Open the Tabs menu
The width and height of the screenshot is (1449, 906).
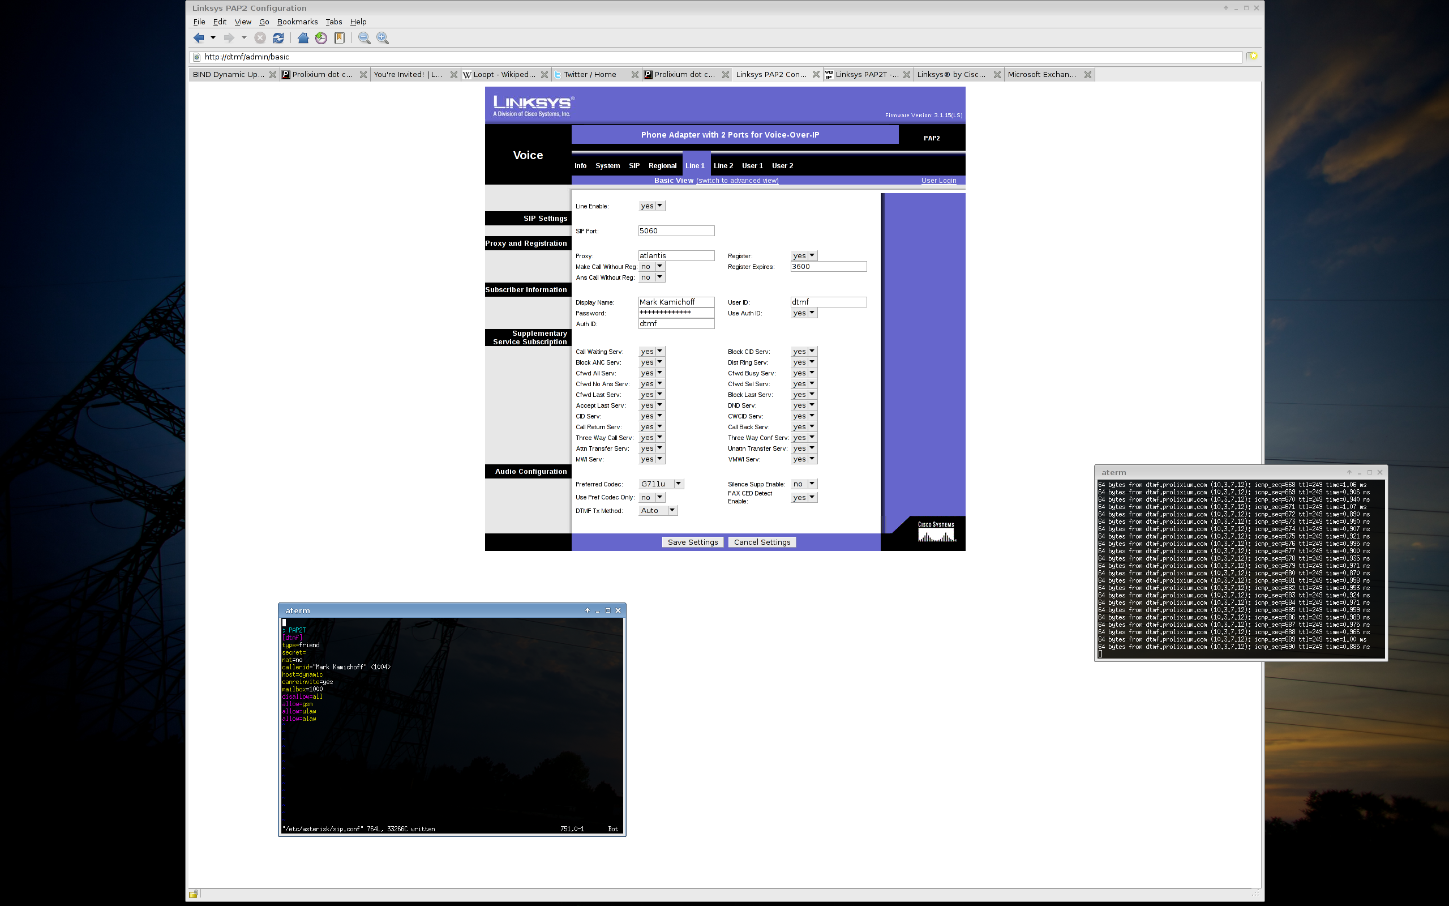click(x=333, y=22)
